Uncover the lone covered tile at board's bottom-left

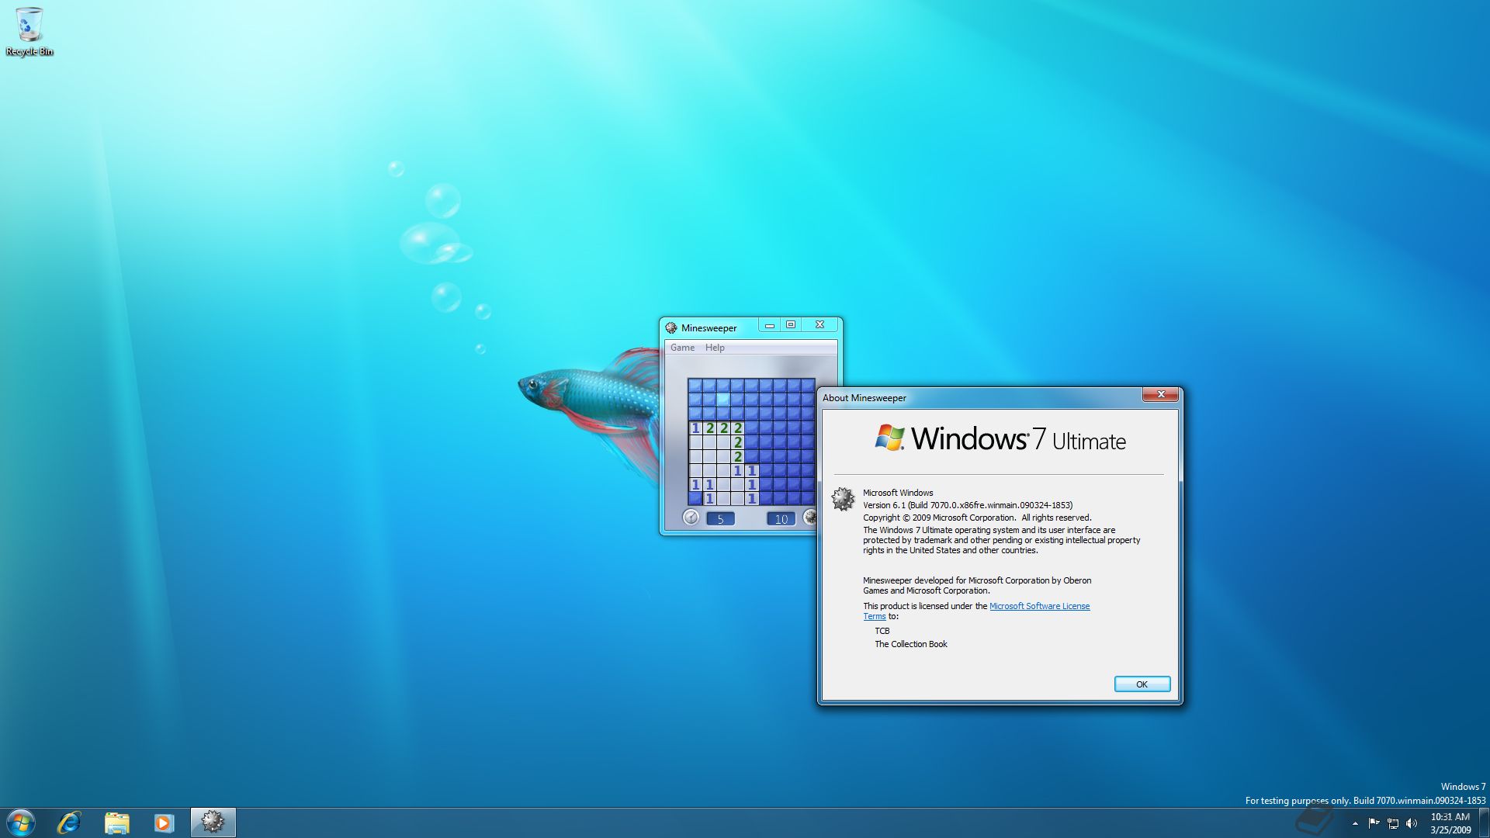click(x=695, y=499)
